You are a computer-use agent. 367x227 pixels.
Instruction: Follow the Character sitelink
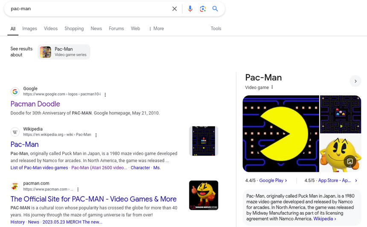[140, 168]
